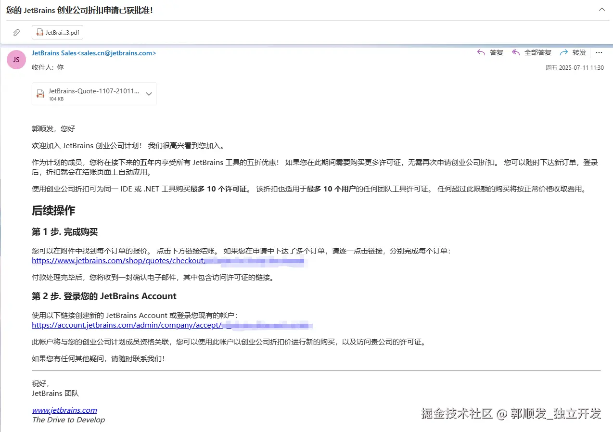
Task: Click the 全部答复 reply-all action
Action: pos(537,52)
